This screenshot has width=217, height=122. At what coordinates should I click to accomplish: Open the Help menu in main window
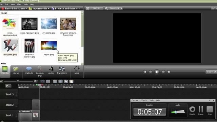point(32,4)
